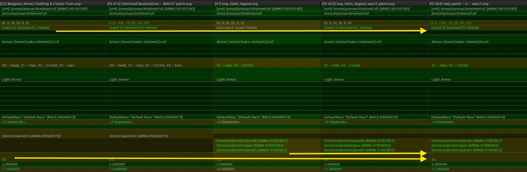The image size is (527, 172).
Task: Expand "<5 keywords>" in the Weapons Armor column
Action: (14, 122)
